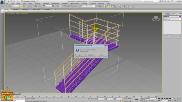This screenshot has height=102, width=182.
Task: Click Rectangular Selection Region icon
Action: (x=28, y=6)
